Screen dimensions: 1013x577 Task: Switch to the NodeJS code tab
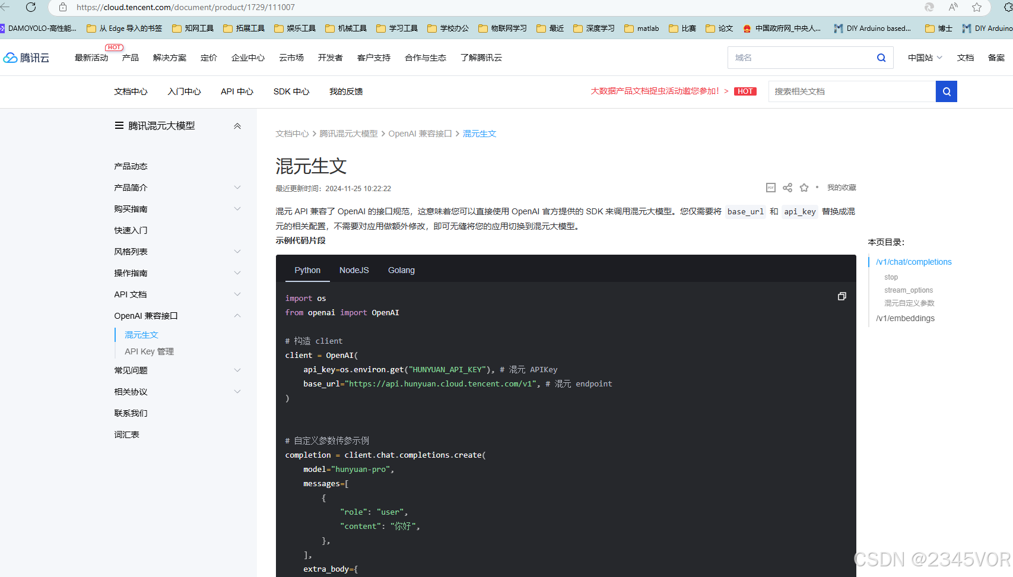[x=354, y=270]
